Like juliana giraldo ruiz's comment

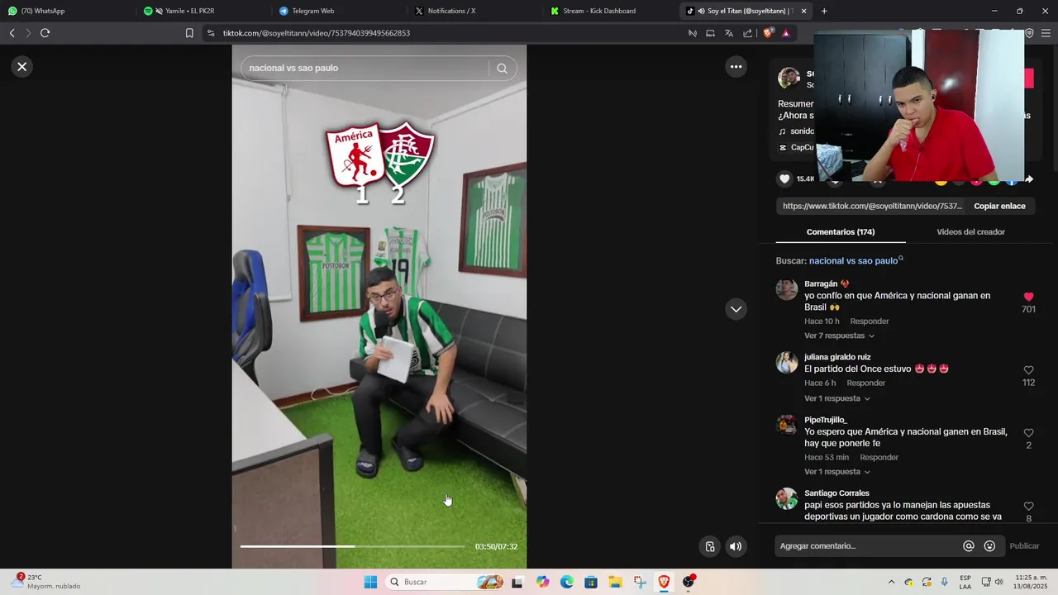[1028, 370]
